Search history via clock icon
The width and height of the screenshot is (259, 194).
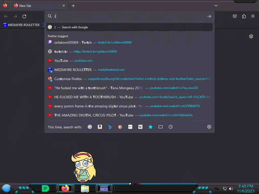pyautogui.click(x=171, y=127)
